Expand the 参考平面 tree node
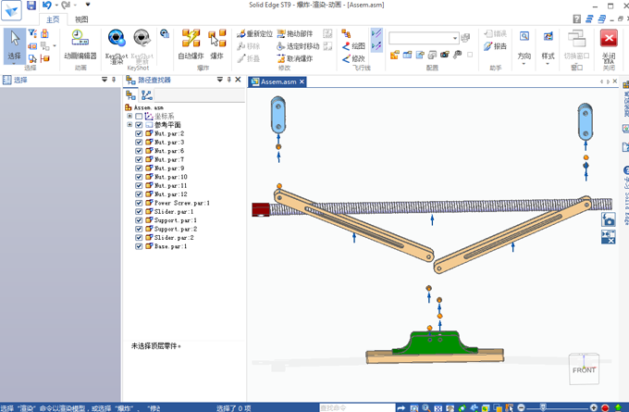The height and width of the screenshot is (412, 629). click(129, 125)
